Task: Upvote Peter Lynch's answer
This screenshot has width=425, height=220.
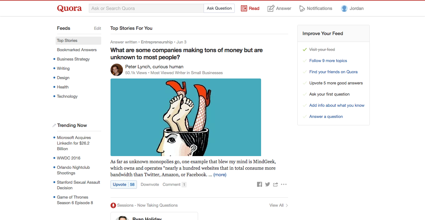Action: pyautogui.click(x=124, y=185)
